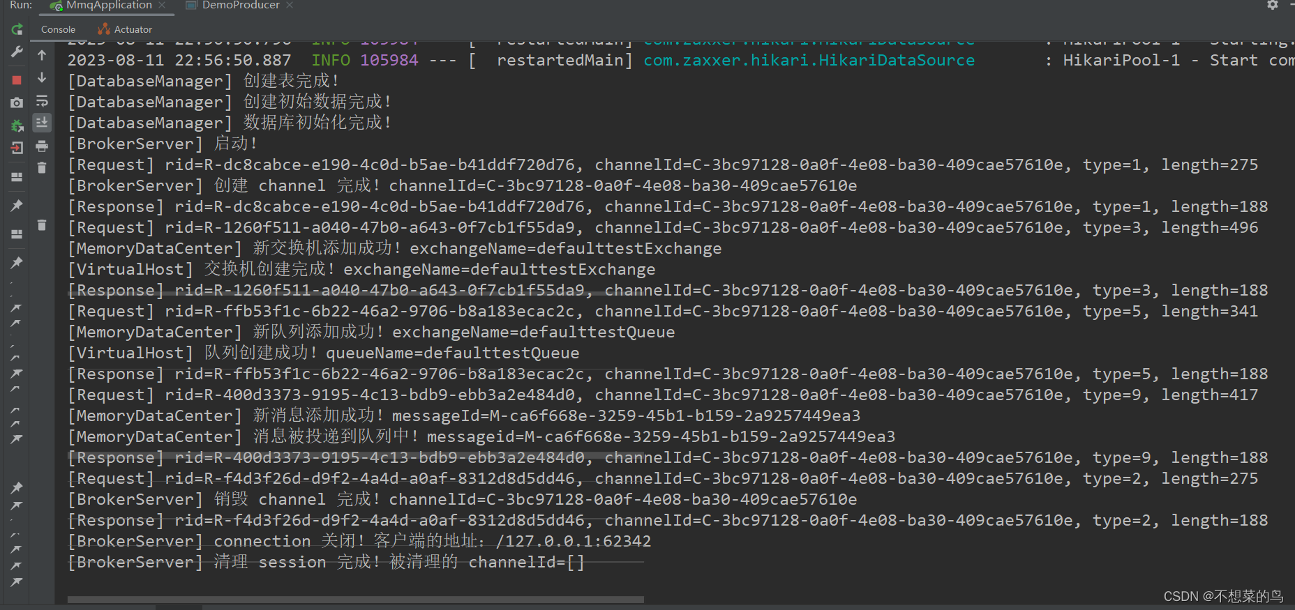Click the '[DatabaseManager] 创建初始数据完成!' line

[x=230, y=102]
